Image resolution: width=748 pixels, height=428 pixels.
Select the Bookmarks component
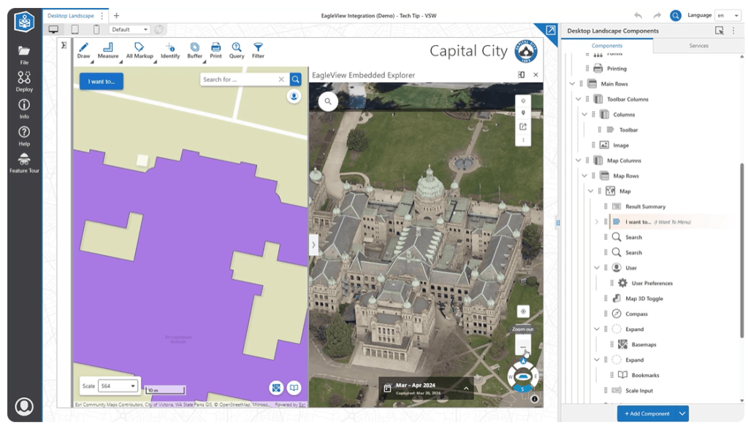coord(645,376)
